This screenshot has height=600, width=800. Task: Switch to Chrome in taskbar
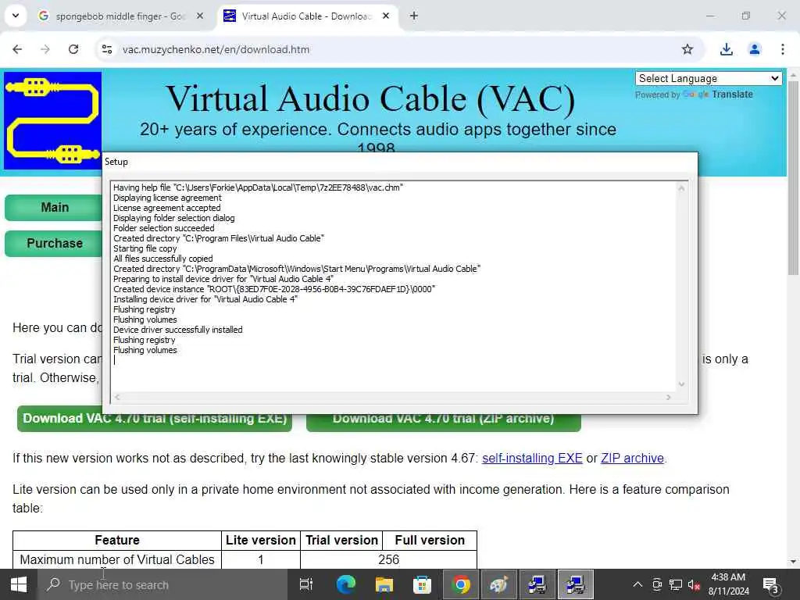(x=460, y=584)
